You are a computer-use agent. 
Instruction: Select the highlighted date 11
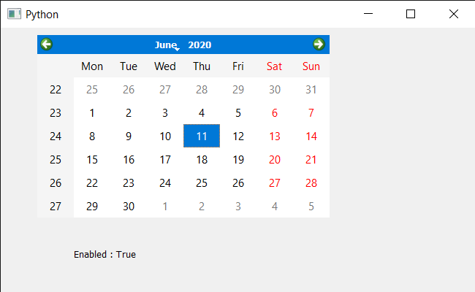[202, 136]
